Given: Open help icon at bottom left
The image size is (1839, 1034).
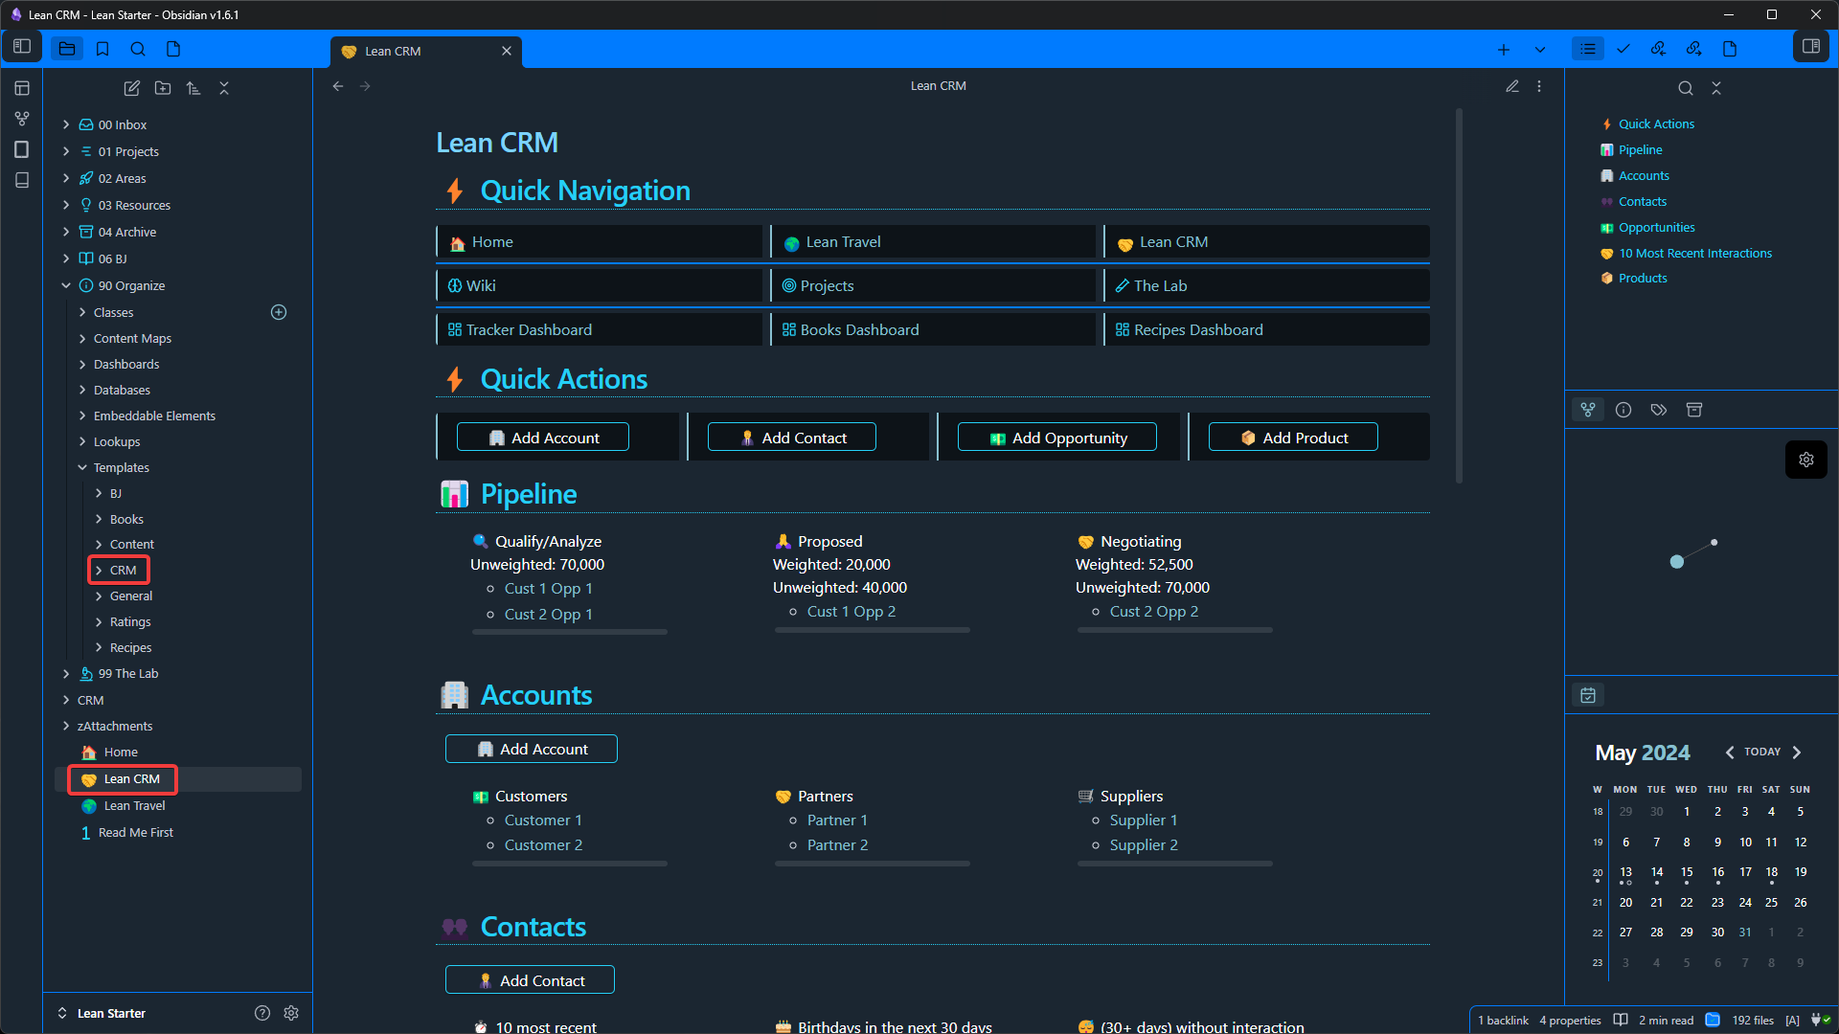Looking at the screenshot, I should click(262, 1013).
